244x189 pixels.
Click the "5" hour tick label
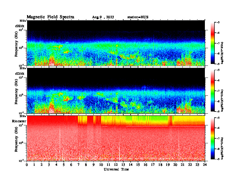point(64,165)
